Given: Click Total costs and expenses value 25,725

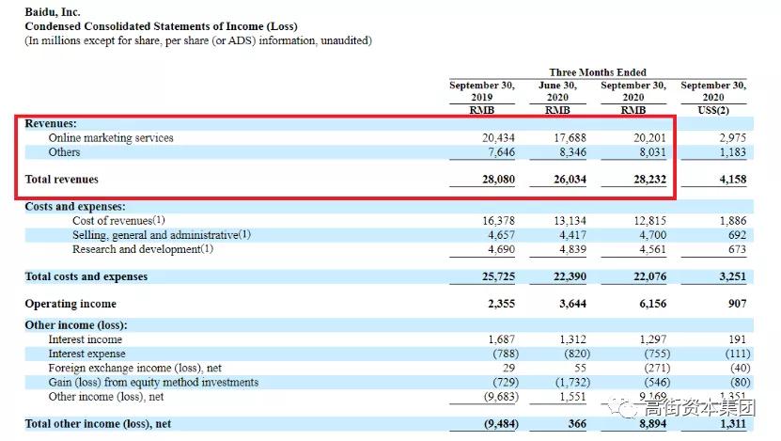Looking at the screenshot, I should [x=498, y=276].
